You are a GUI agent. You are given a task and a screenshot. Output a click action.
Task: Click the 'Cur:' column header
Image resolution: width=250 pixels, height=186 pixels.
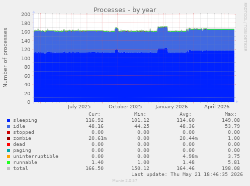coord(95,114)
